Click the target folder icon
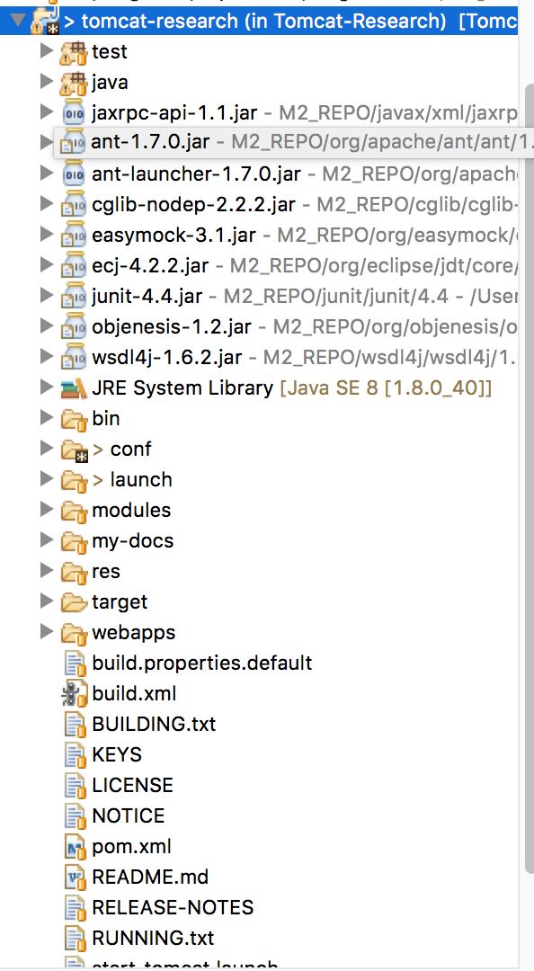 (x=75, y=601)
